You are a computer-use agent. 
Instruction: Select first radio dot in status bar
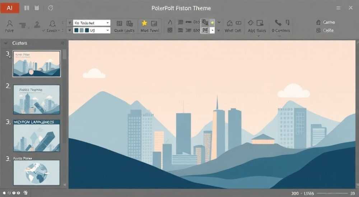4,193
